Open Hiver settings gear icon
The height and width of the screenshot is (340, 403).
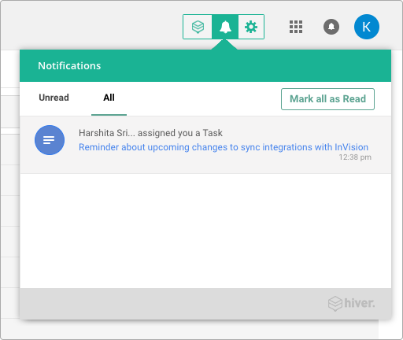click(251, 27)
